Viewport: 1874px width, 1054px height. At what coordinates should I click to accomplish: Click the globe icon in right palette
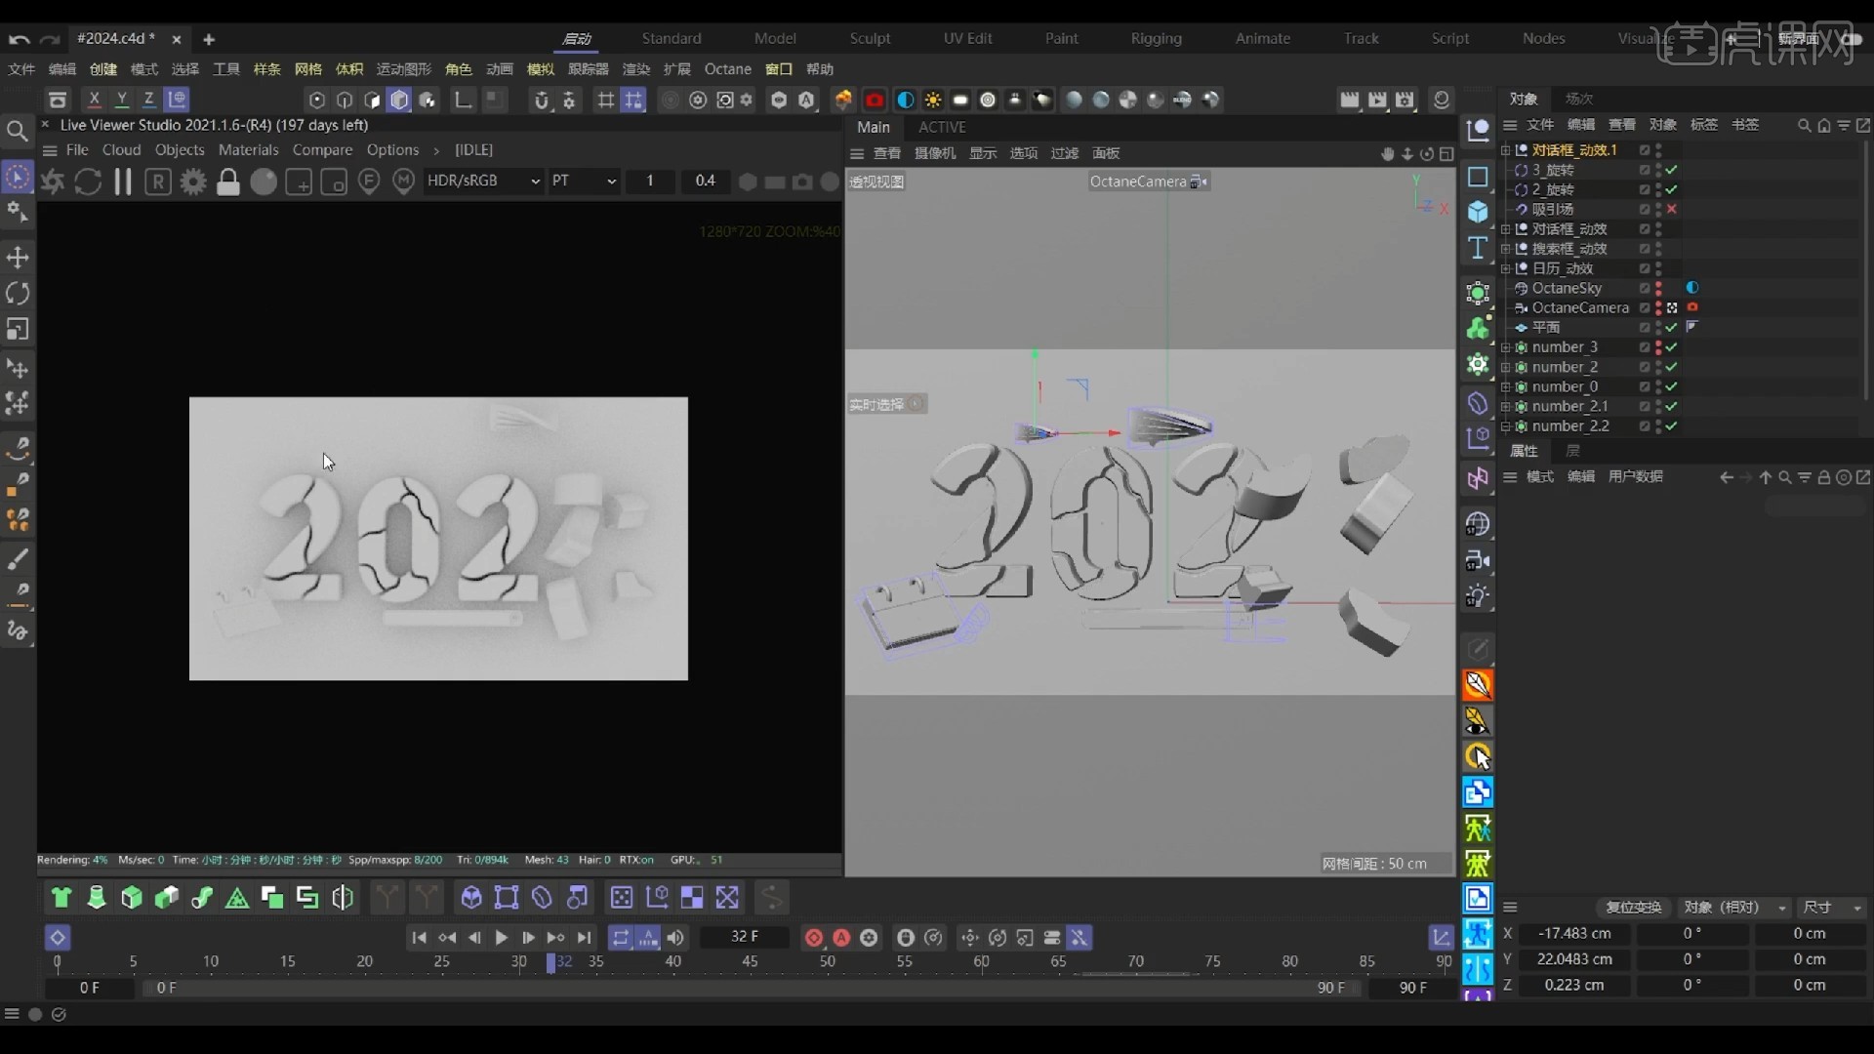1478,524
